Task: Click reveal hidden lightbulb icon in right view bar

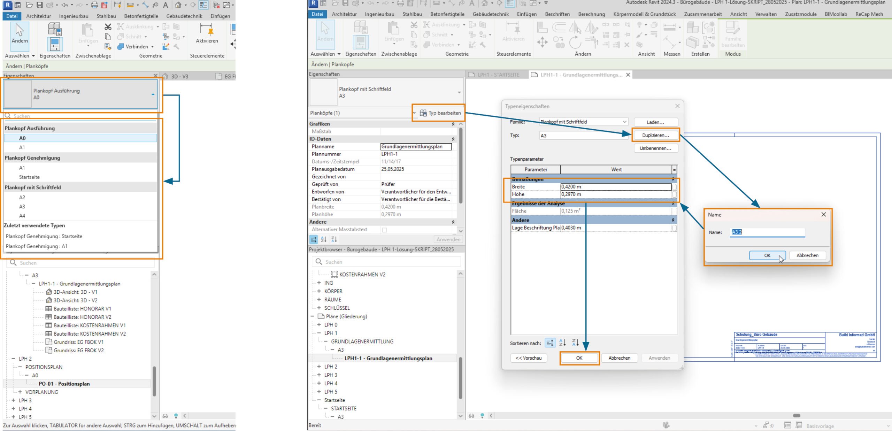Action: [x=482, y=416]
